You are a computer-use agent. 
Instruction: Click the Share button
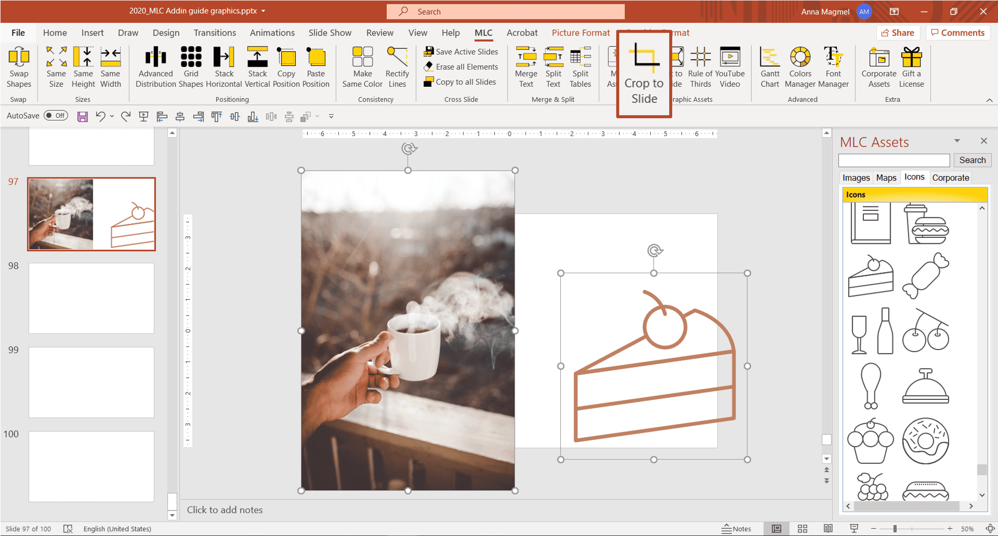(898, 33)
